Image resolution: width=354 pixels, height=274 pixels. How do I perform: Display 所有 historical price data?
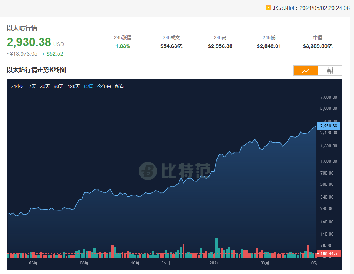(x=119, y=87)
